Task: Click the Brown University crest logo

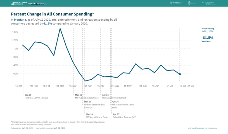Action: (192, 3)
